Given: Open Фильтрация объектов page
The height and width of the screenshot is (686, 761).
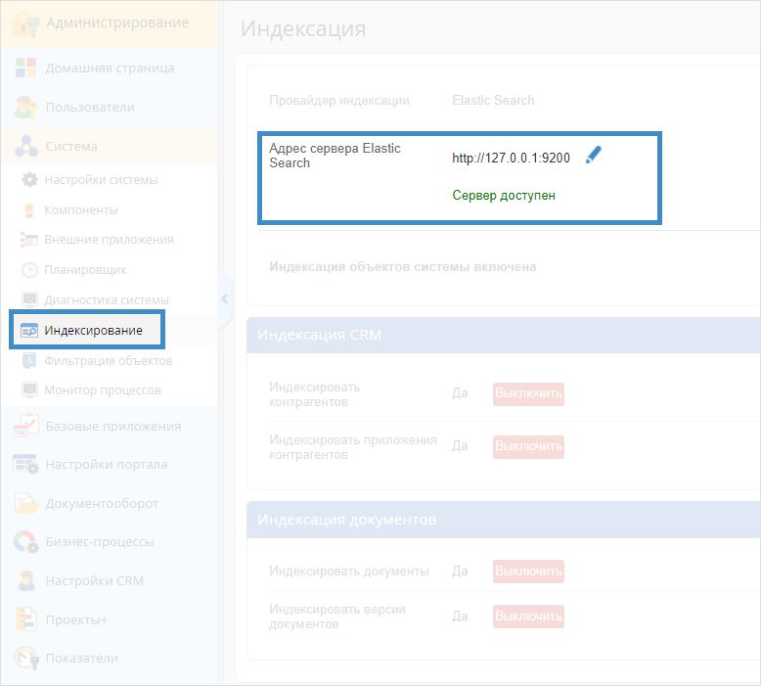Looking at the screenshot, I should [108, 361].
